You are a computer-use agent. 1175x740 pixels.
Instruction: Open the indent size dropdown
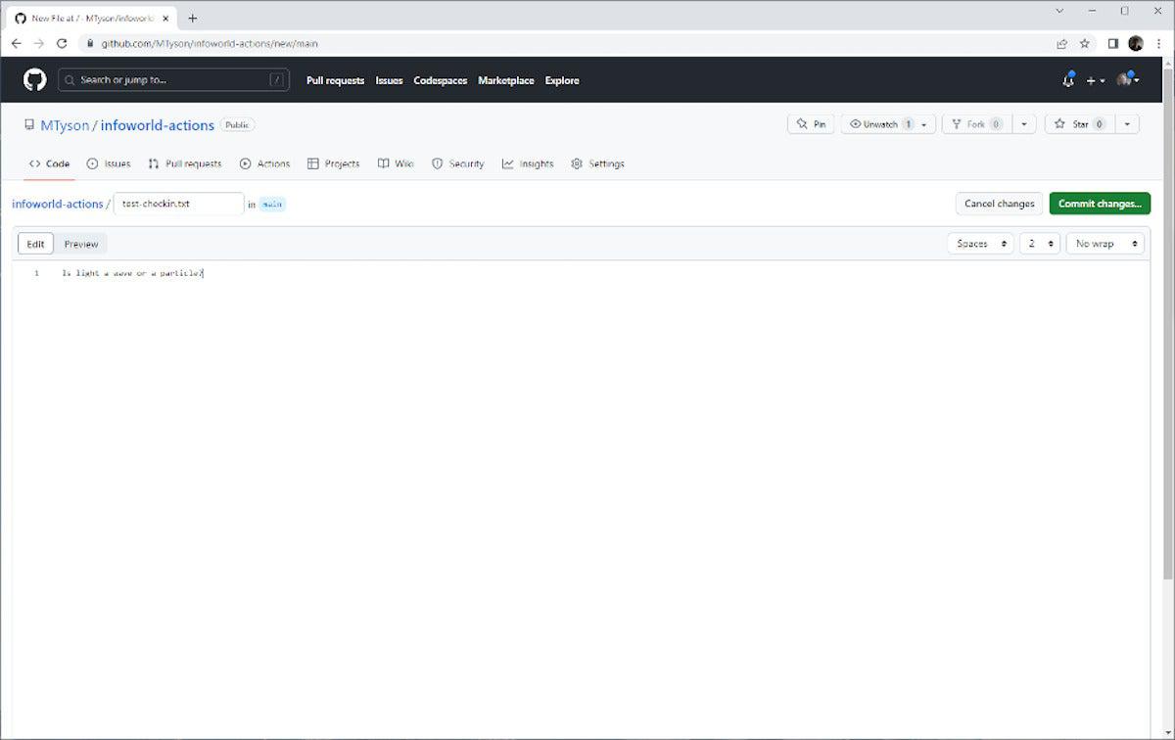(1040, 243)
